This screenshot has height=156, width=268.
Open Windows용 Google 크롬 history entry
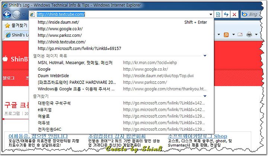[x=121, y=89]
